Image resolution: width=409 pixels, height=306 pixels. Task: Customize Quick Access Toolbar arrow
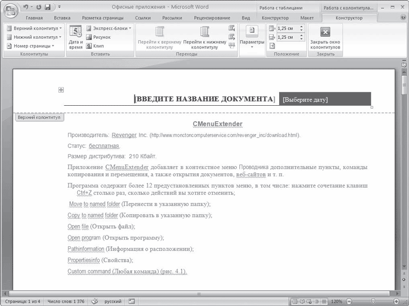tap(59, 7)
